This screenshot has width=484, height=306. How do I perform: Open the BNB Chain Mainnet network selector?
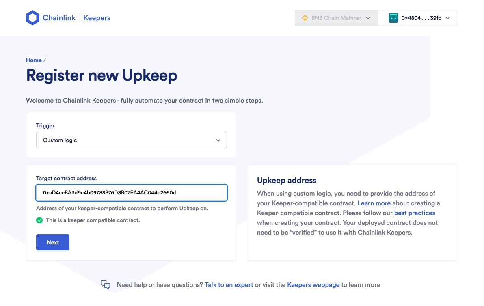click(x=336, y=18)
